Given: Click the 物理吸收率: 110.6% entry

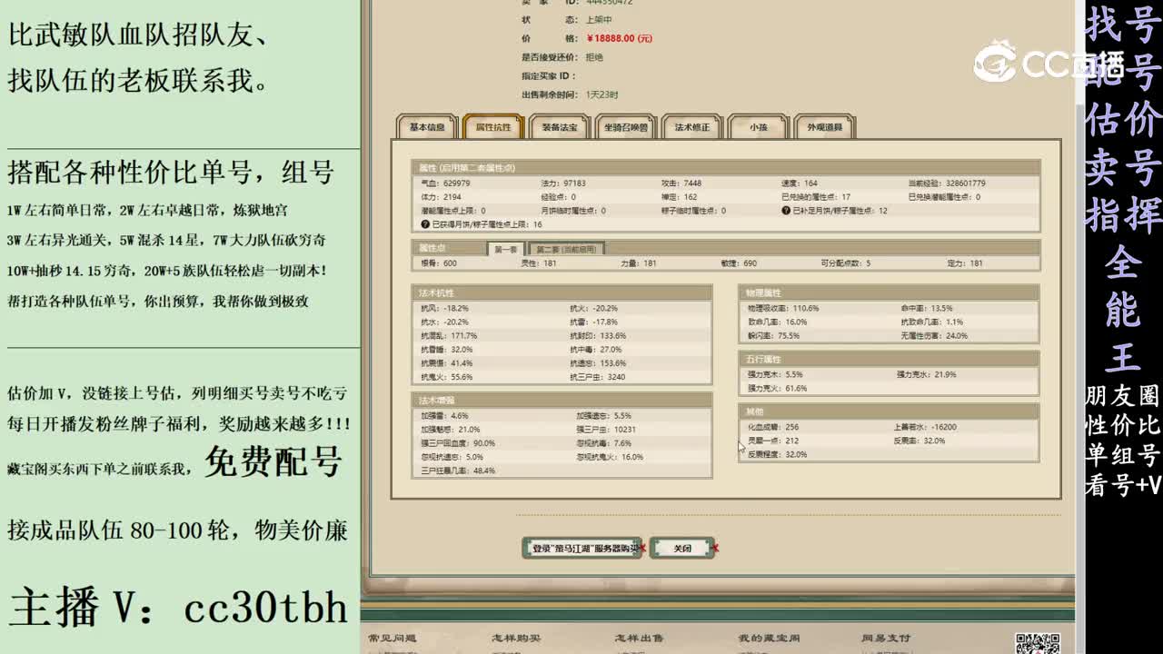Looking at the screenshot, I should point(783,308).
